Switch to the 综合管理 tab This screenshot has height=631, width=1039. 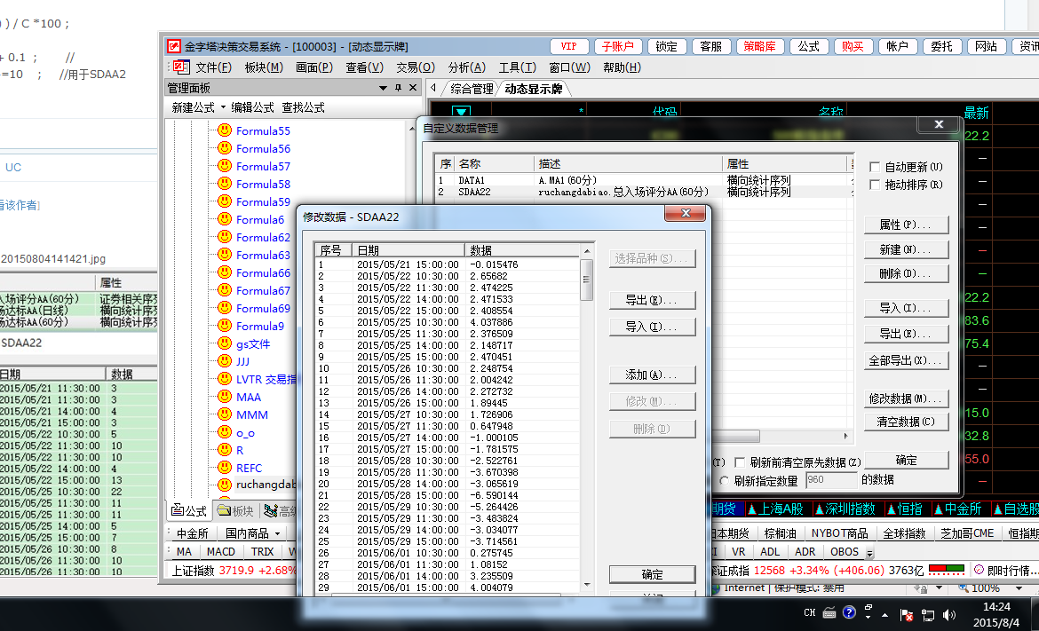(x=471, y=89)
